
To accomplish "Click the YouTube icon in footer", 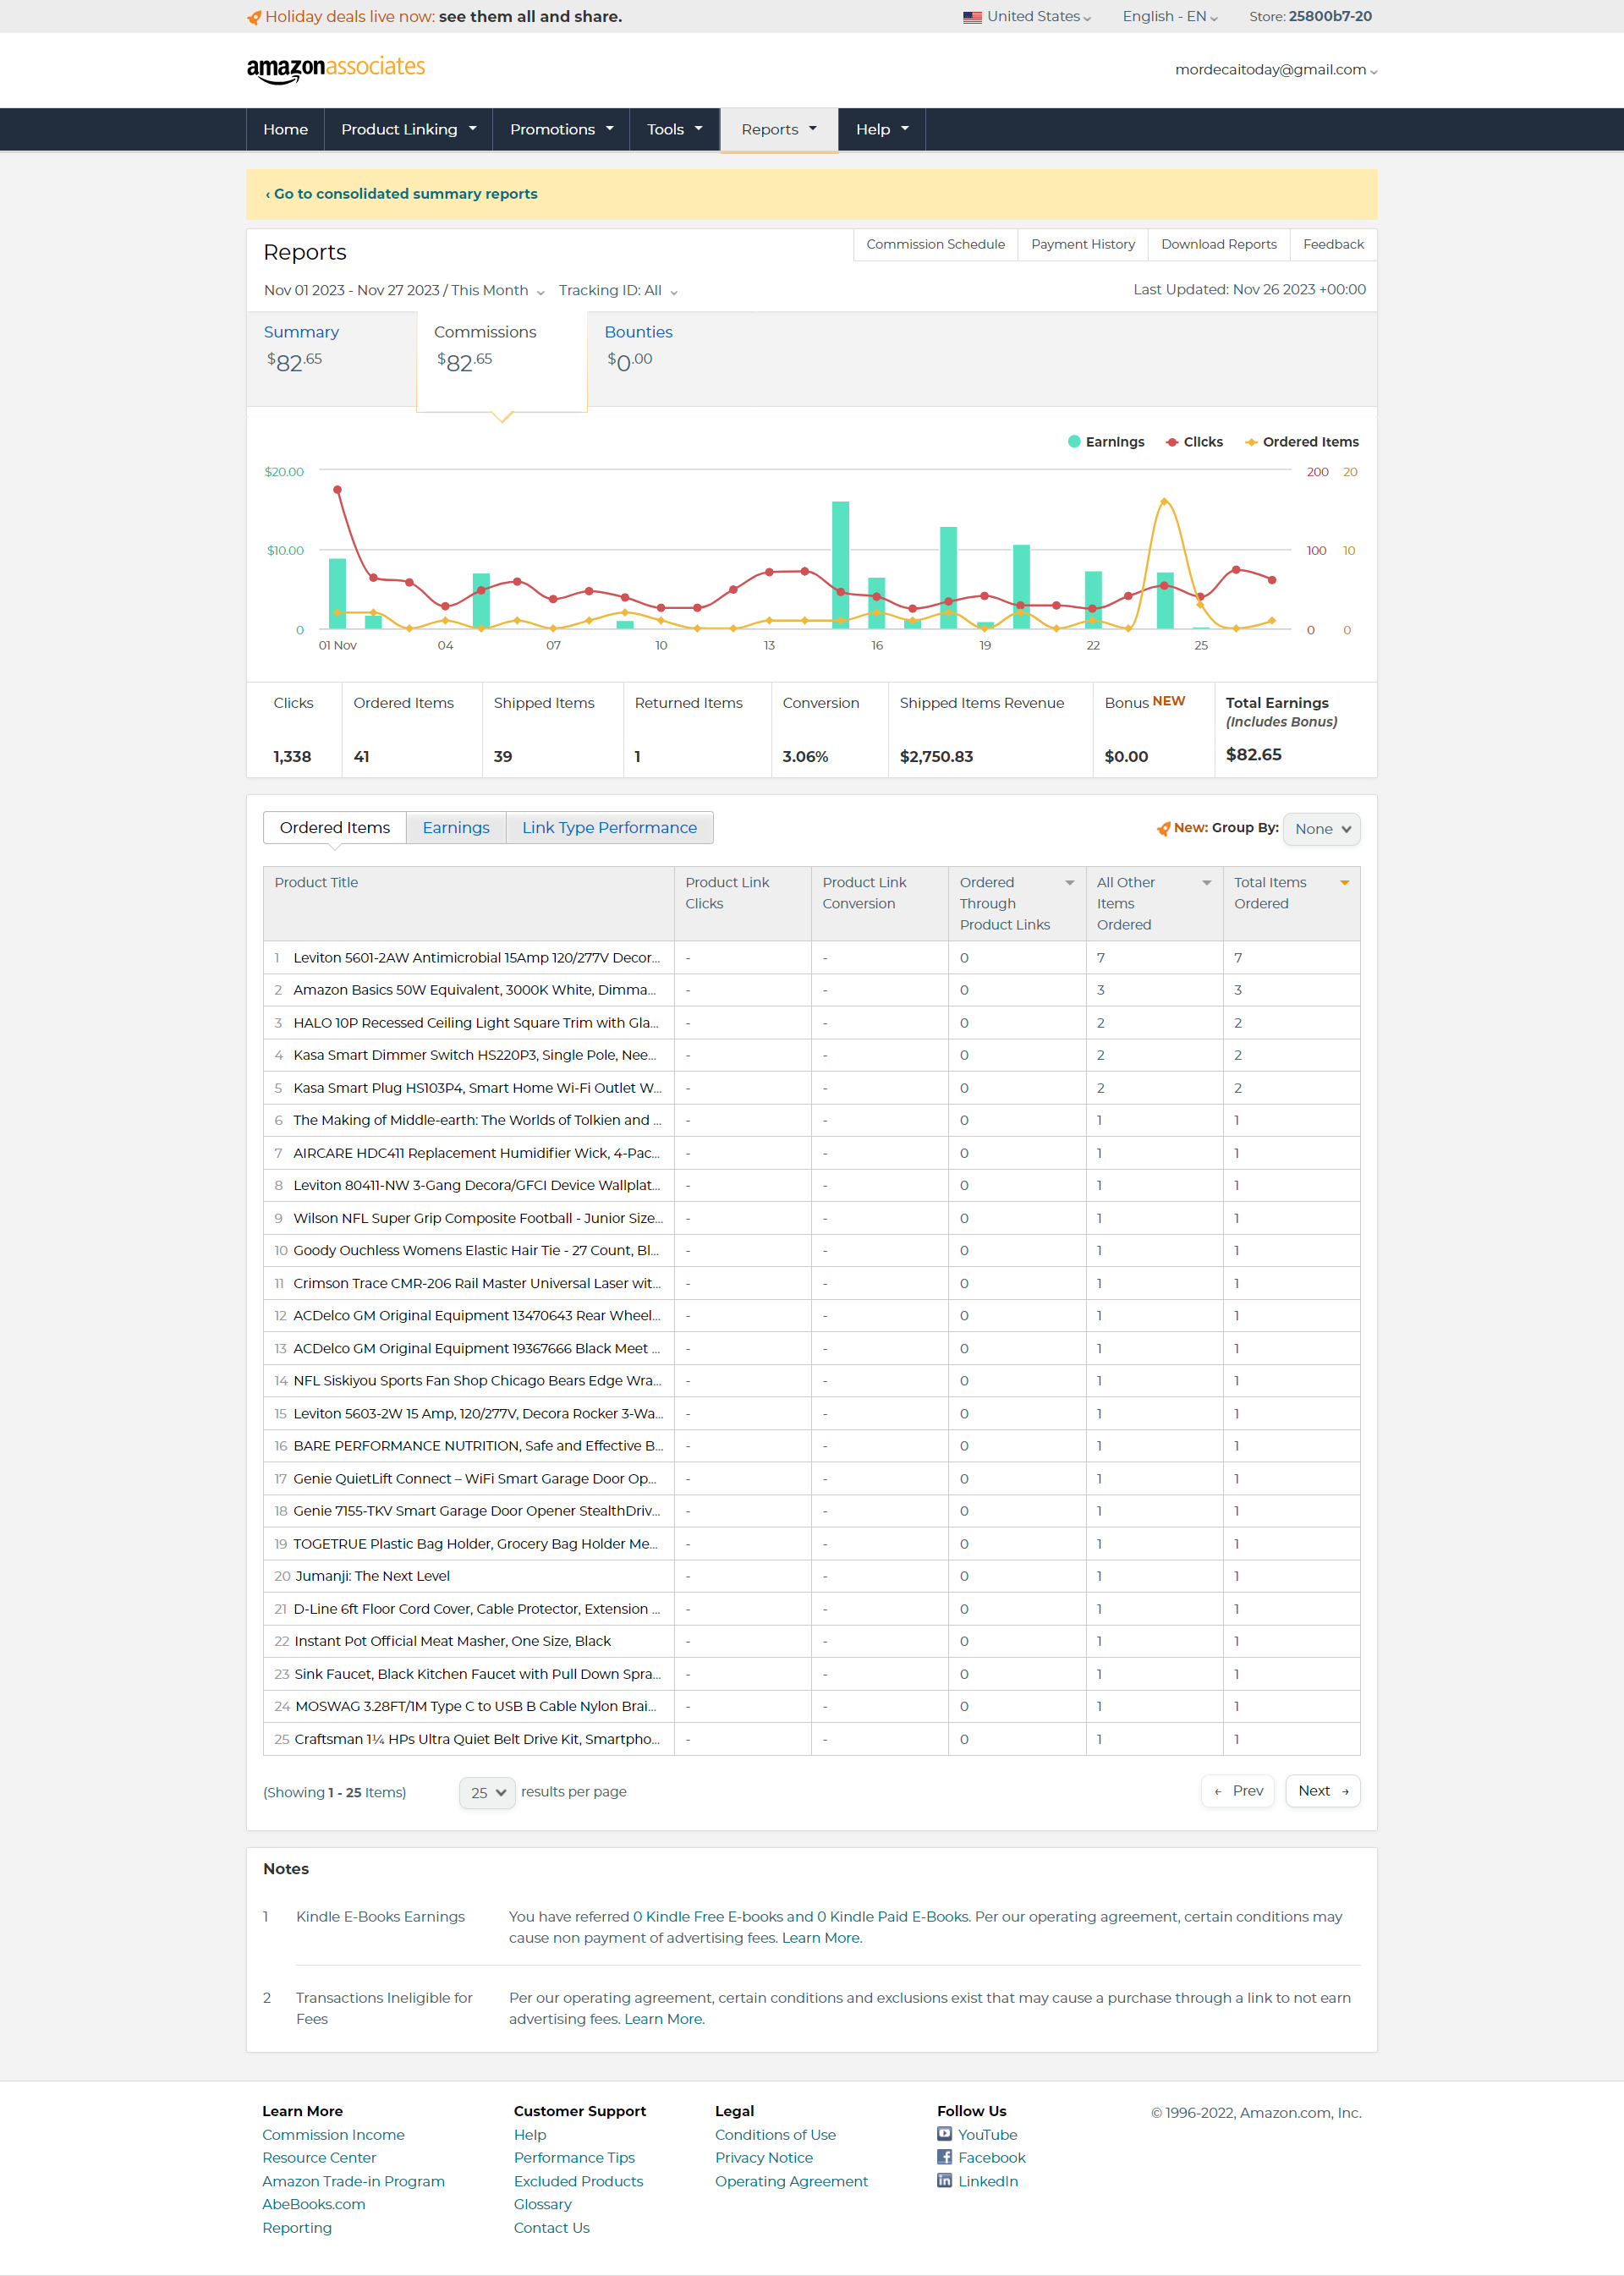I will tap(944, 2133).
